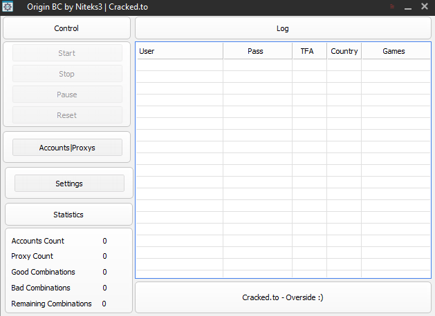
Task: Click the small red icon in title bar
Action: 392,6
